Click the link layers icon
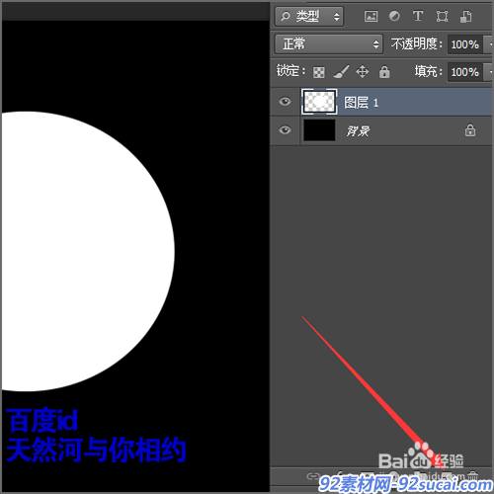Screen dimensions: 494x494 [312, 476]
